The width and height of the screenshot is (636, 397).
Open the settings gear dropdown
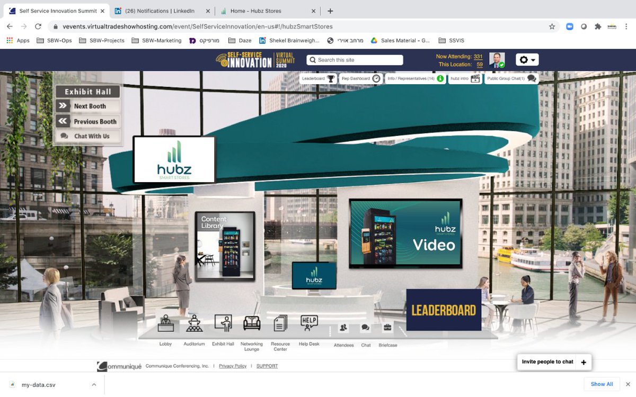point(527,60)
